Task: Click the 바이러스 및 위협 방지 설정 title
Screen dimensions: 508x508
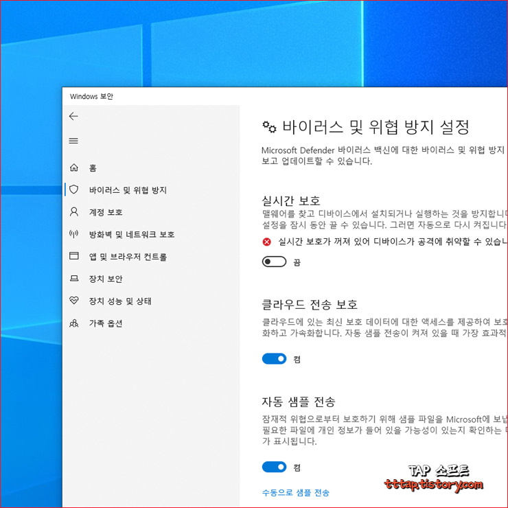Action: 376,127
